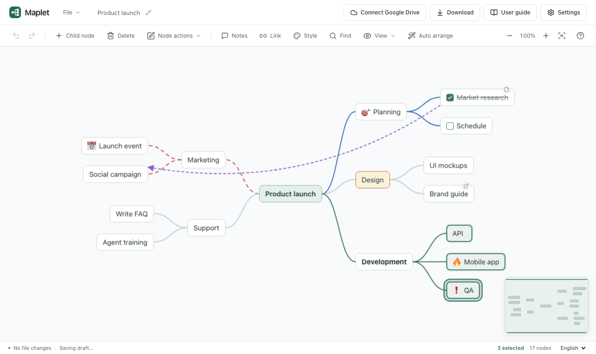Screen dimensions: 596x354
Task: Select the QA node
Action: point(463,290)
